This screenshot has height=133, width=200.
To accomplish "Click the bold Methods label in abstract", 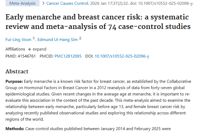I will 15,129.
